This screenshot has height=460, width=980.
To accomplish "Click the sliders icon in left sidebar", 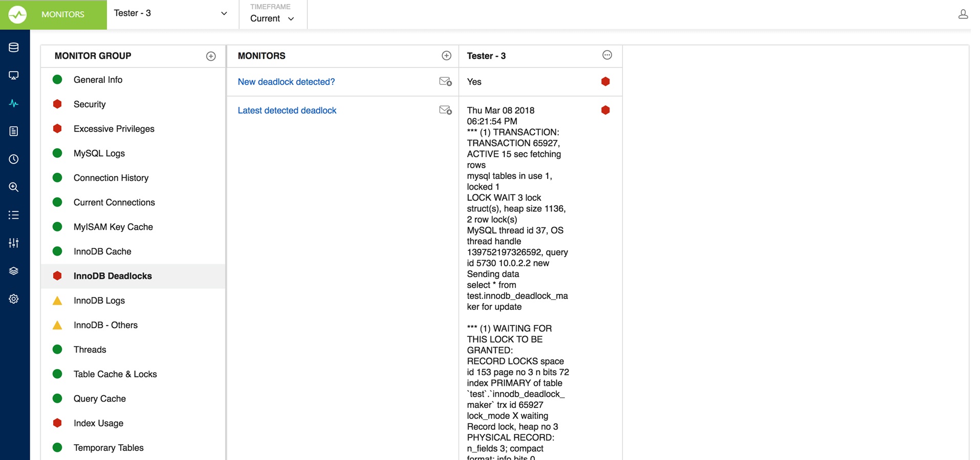I will 14,243.
